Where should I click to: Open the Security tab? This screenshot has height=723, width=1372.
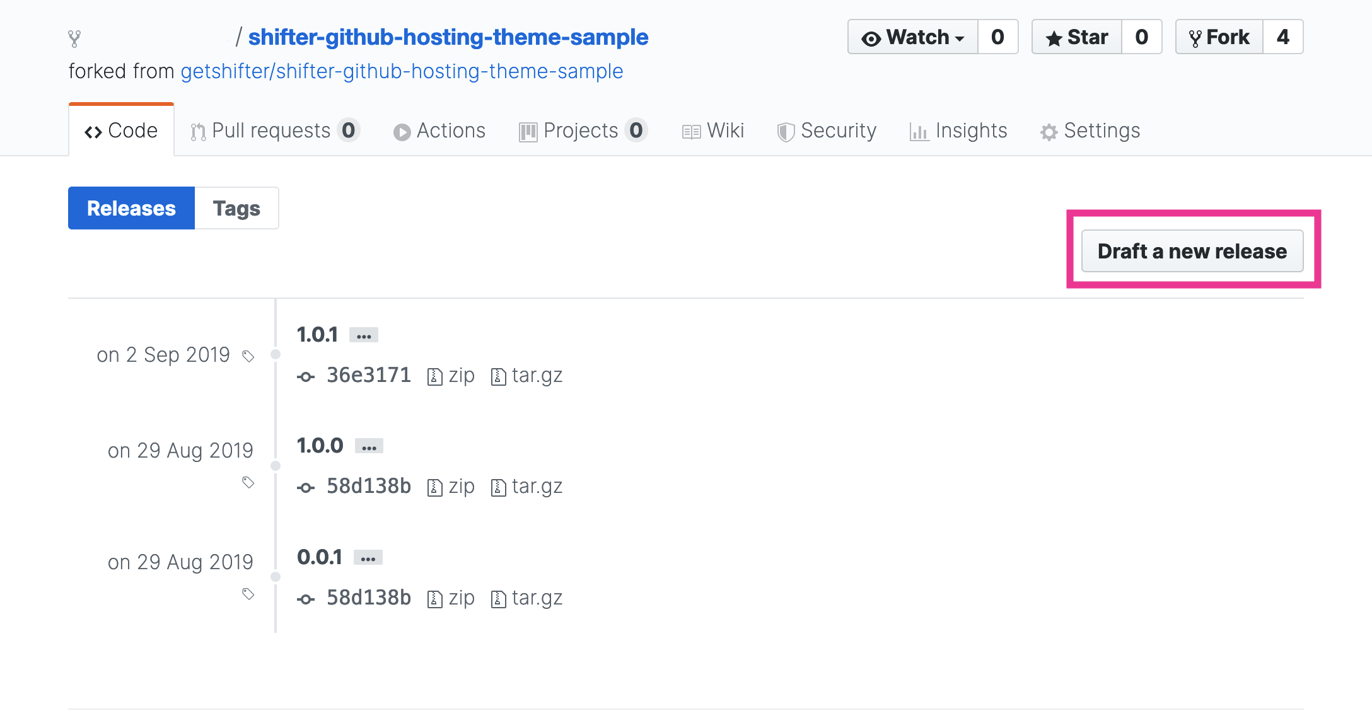pyautogui.click(x=827, y=130)
